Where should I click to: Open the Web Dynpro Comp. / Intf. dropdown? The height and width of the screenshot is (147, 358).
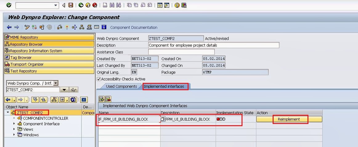(55, 83)
